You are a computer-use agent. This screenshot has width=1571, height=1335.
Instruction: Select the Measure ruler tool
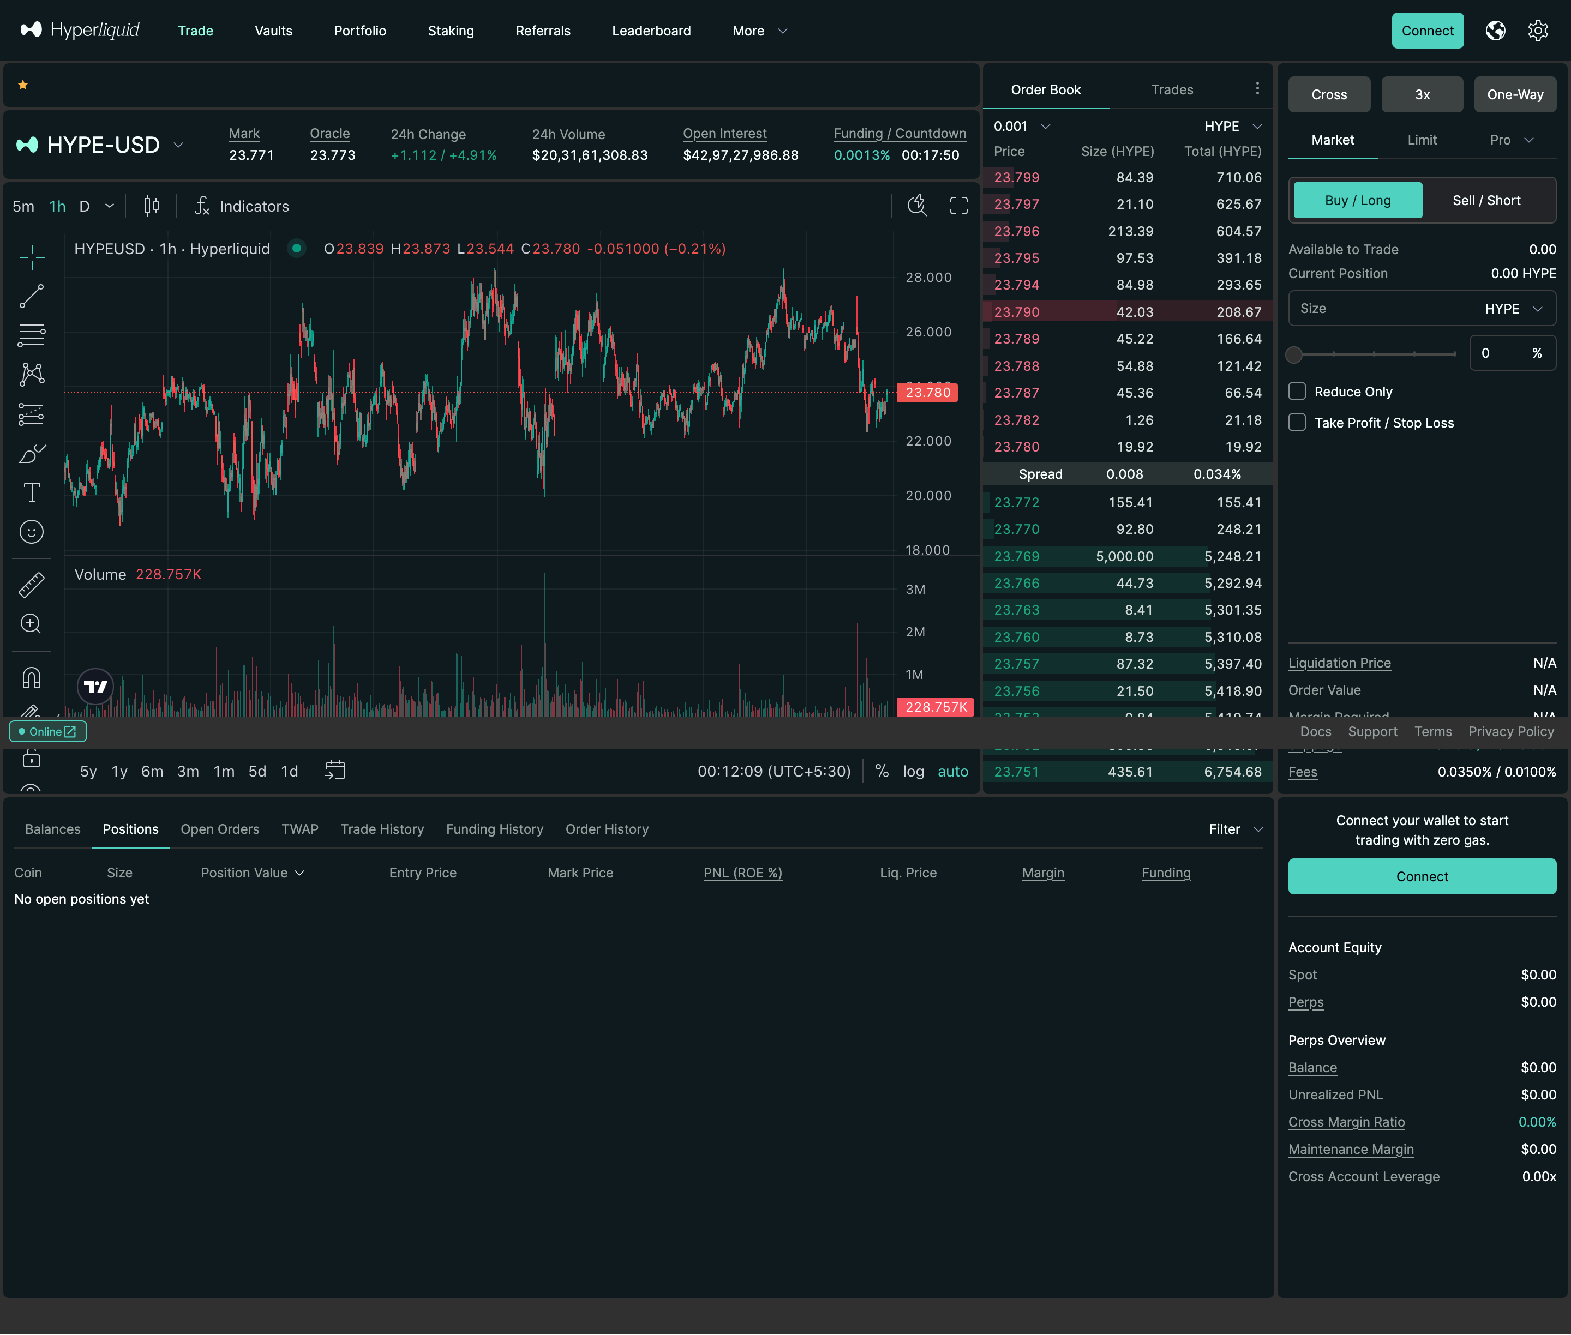[x=31, y=584]
